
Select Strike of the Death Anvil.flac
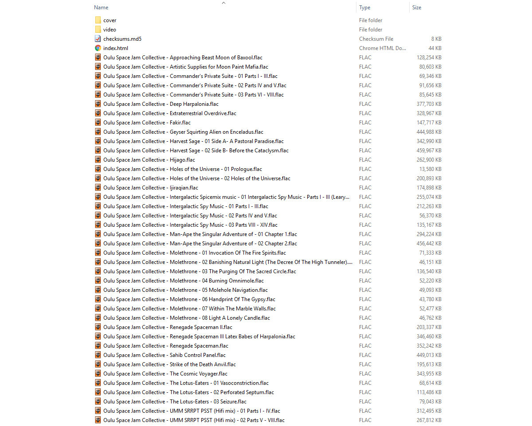[x=169, y=364]
